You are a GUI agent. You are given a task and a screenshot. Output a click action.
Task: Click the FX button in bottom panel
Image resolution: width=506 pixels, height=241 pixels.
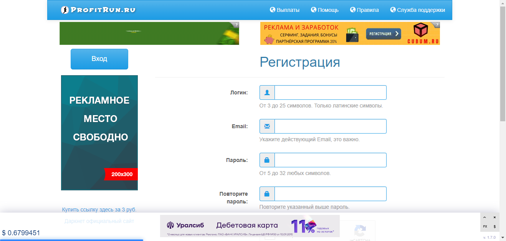click(x=485, y=226)
